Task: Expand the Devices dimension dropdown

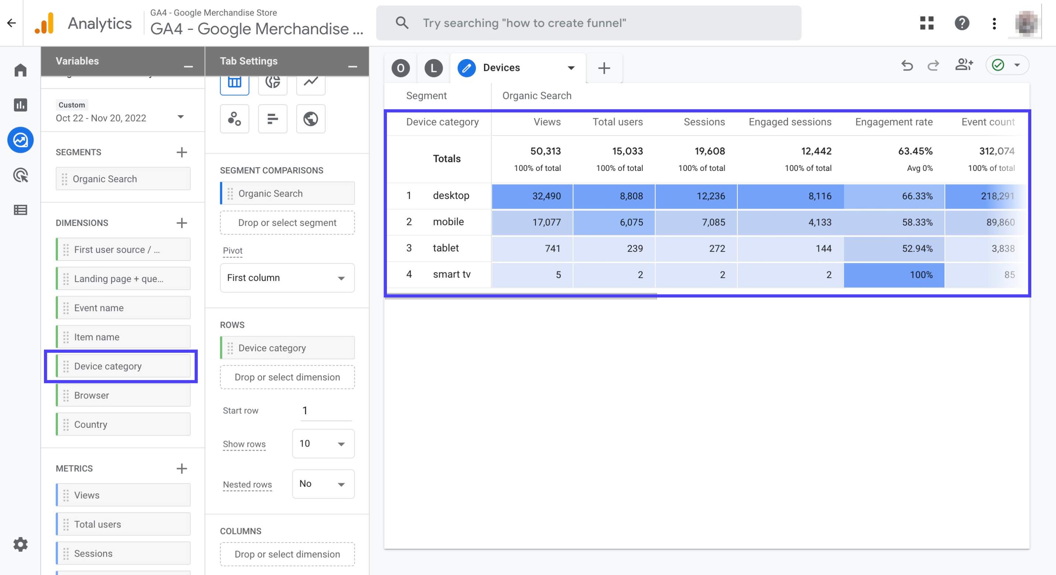Action: pyautogui.click(x=571, y=66)
